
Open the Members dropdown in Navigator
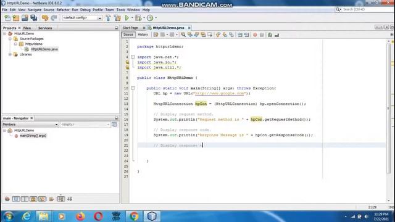[30, 125]
